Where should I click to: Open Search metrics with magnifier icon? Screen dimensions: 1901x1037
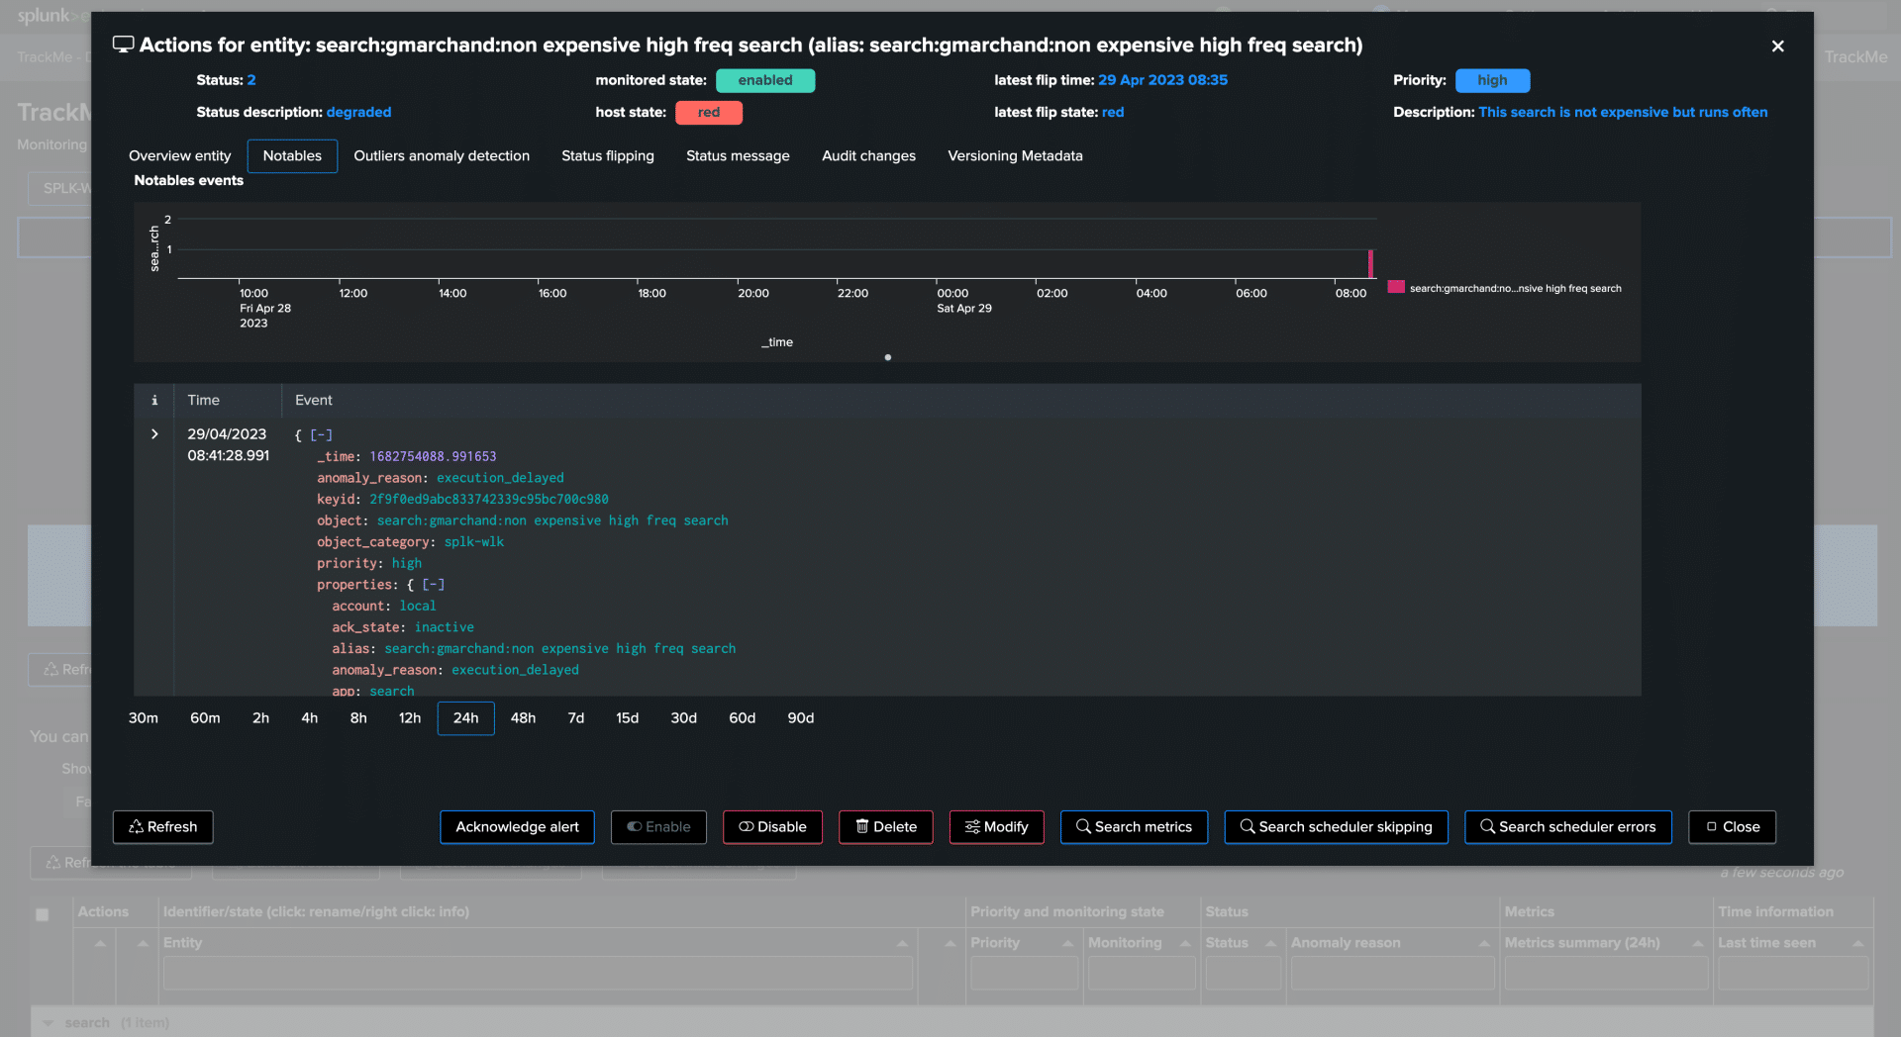pos(1134,827)
